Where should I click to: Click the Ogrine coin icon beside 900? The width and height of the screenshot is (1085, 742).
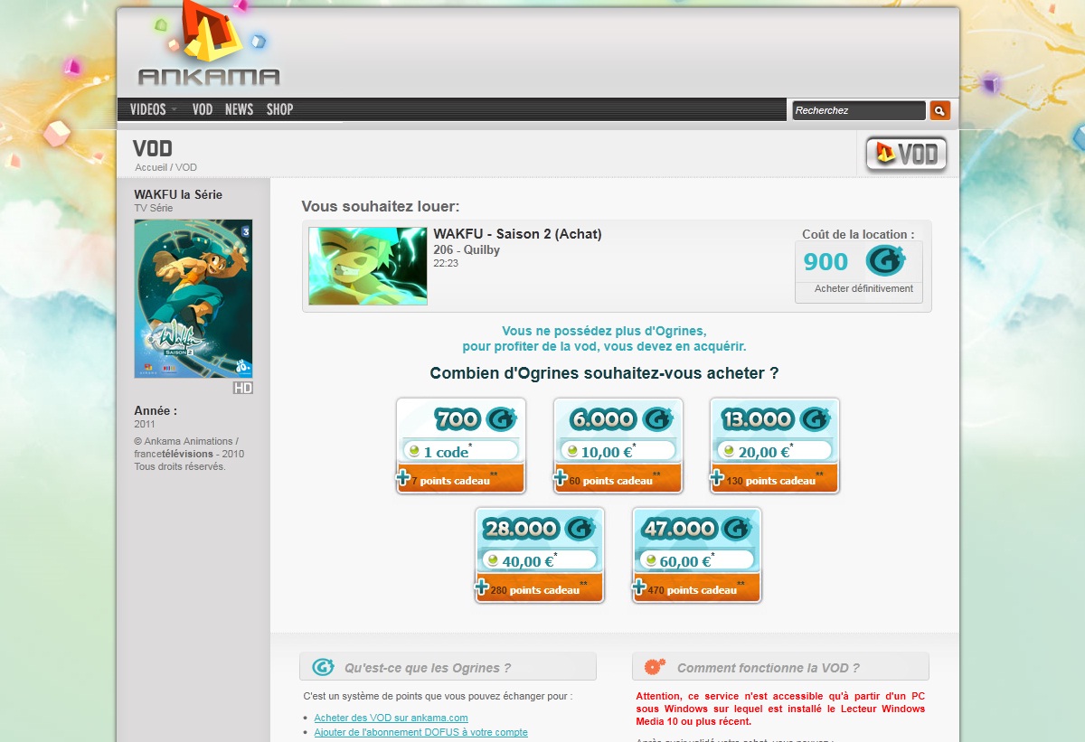pos(884,261)
